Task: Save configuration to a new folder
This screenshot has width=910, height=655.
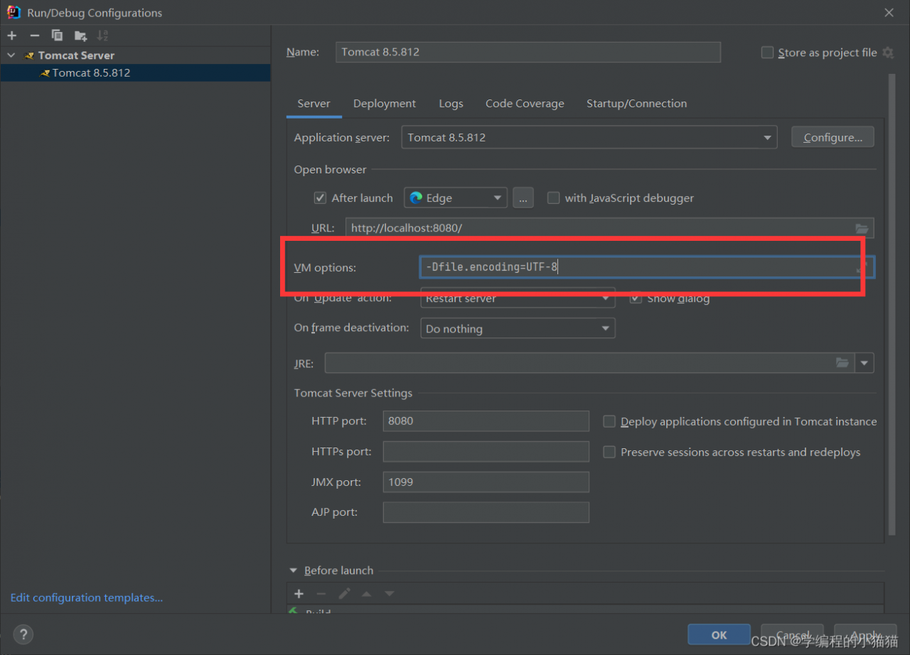Action: pos(80,36)
